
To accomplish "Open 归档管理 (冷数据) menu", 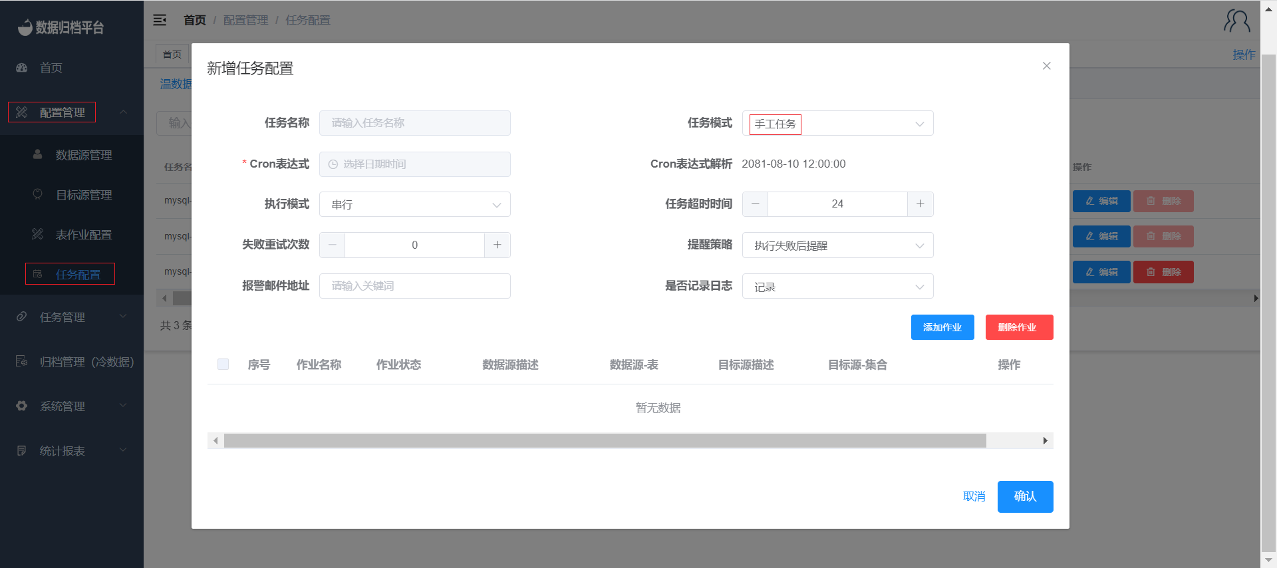I will pos(72,362).
